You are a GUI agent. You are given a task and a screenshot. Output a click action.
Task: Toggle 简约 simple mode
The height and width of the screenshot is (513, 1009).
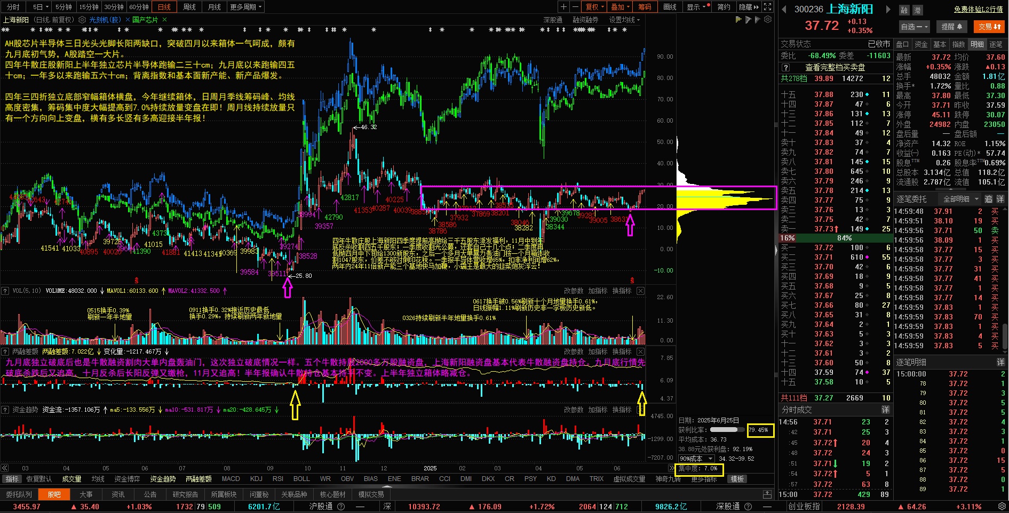[724, 7]
